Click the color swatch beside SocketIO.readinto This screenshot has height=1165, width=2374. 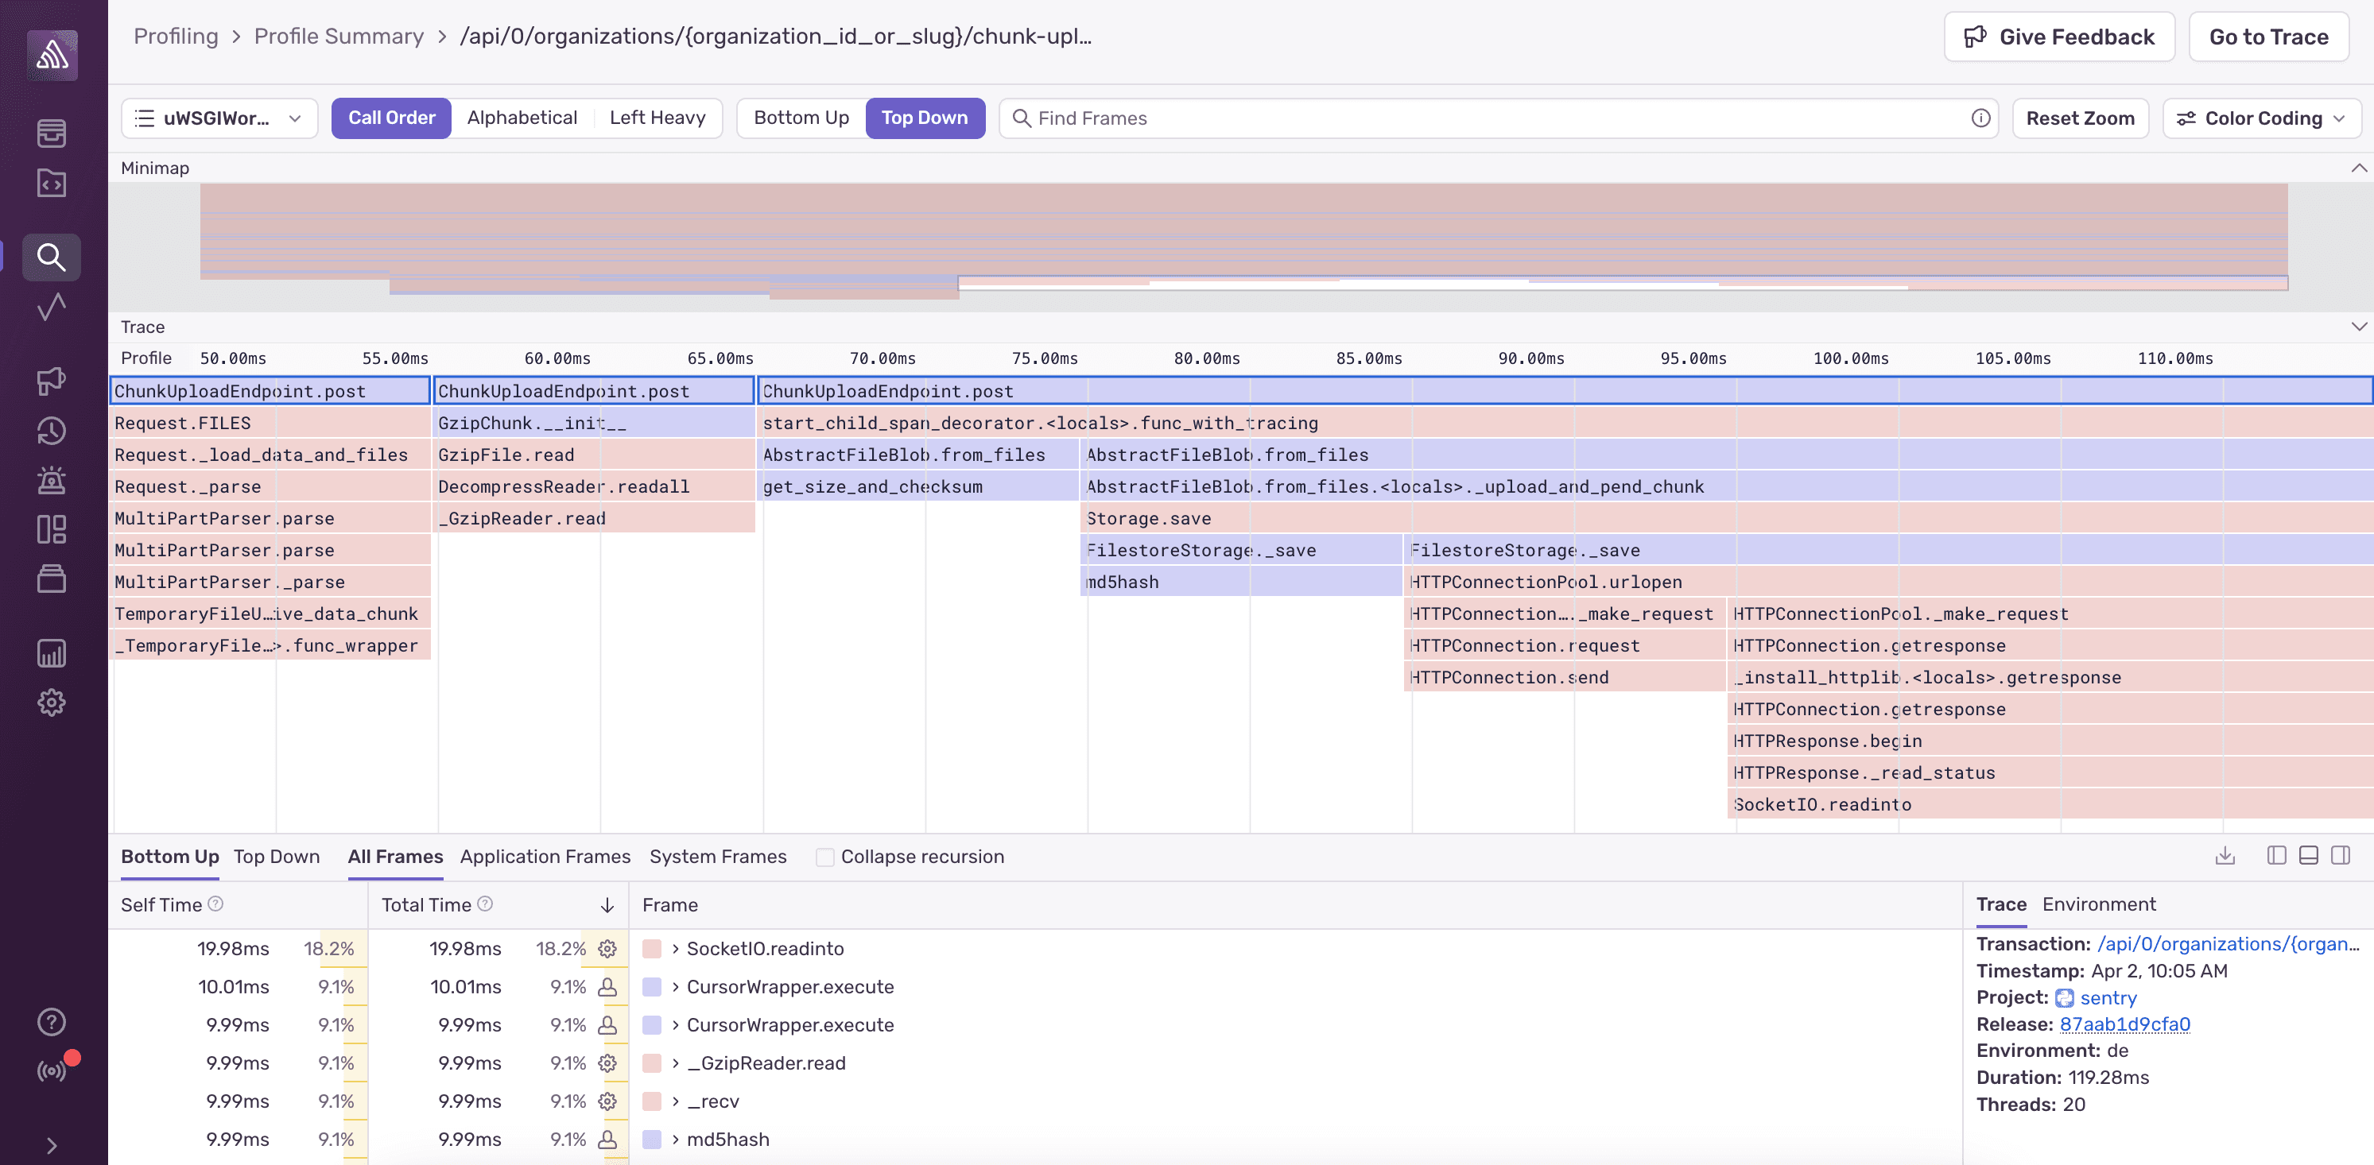point(654,949)
